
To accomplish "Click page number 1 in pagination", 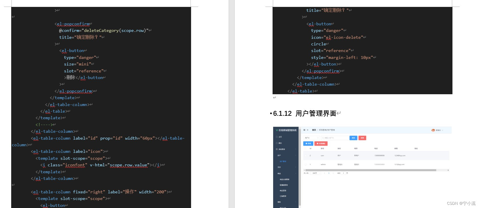I will click(329, 173).
